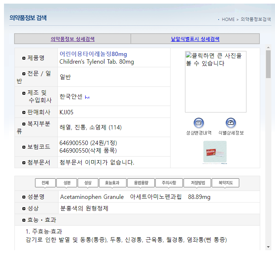
Task: Go to HOME in the breadcrumb
Action: 228,20
